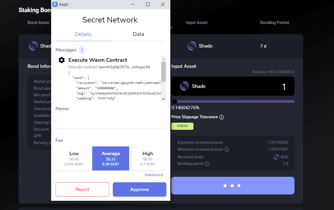Click the Minimum received amount value 1.00191367
The width and height of the screenshot is (334, 210).
(x=278, y=149)
